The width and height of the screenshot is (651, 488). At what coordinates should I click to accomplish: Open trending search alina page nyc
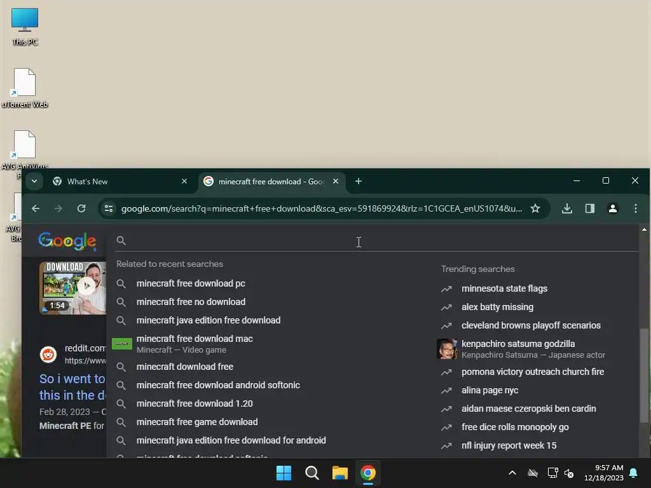(490, 391)
